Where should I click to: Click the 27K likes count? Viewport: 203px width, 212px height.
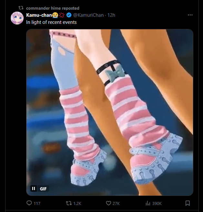click(116, 204)
